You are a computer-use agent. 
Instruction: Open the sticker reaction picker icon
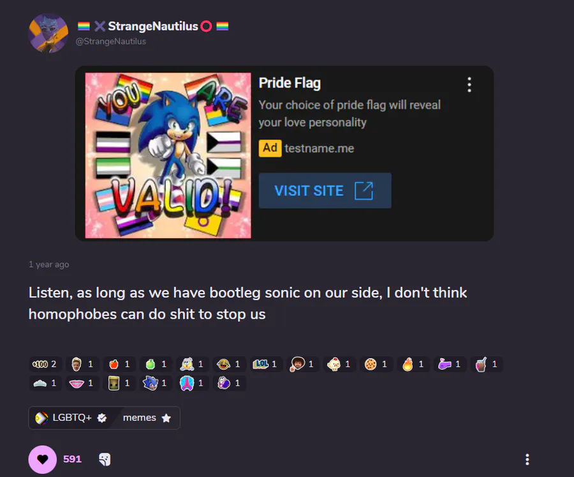pyautogui.click(x=105, y=459)
